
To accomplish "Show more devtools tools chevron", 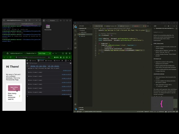I will pos(62,61).
